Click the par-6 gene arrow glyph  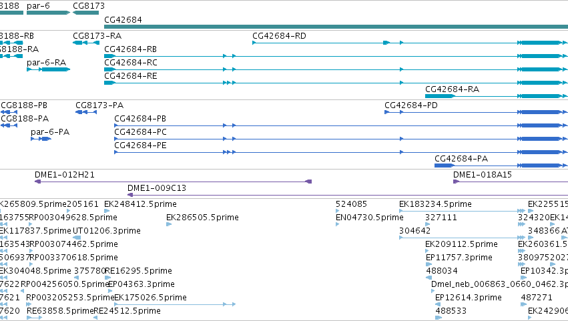click(48, 13)
